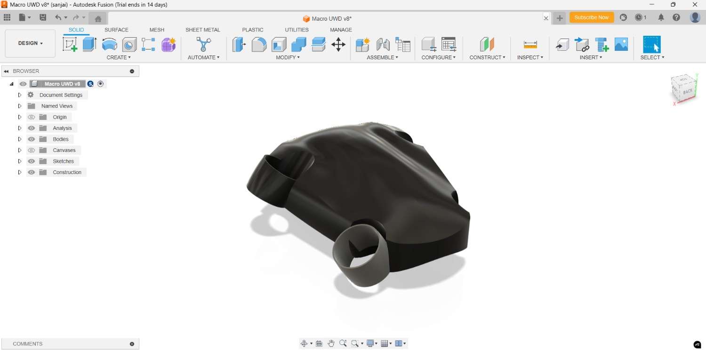Screen dimensions: 706x350
Task: Click the Automate tool icon
Action: [204, 45]
